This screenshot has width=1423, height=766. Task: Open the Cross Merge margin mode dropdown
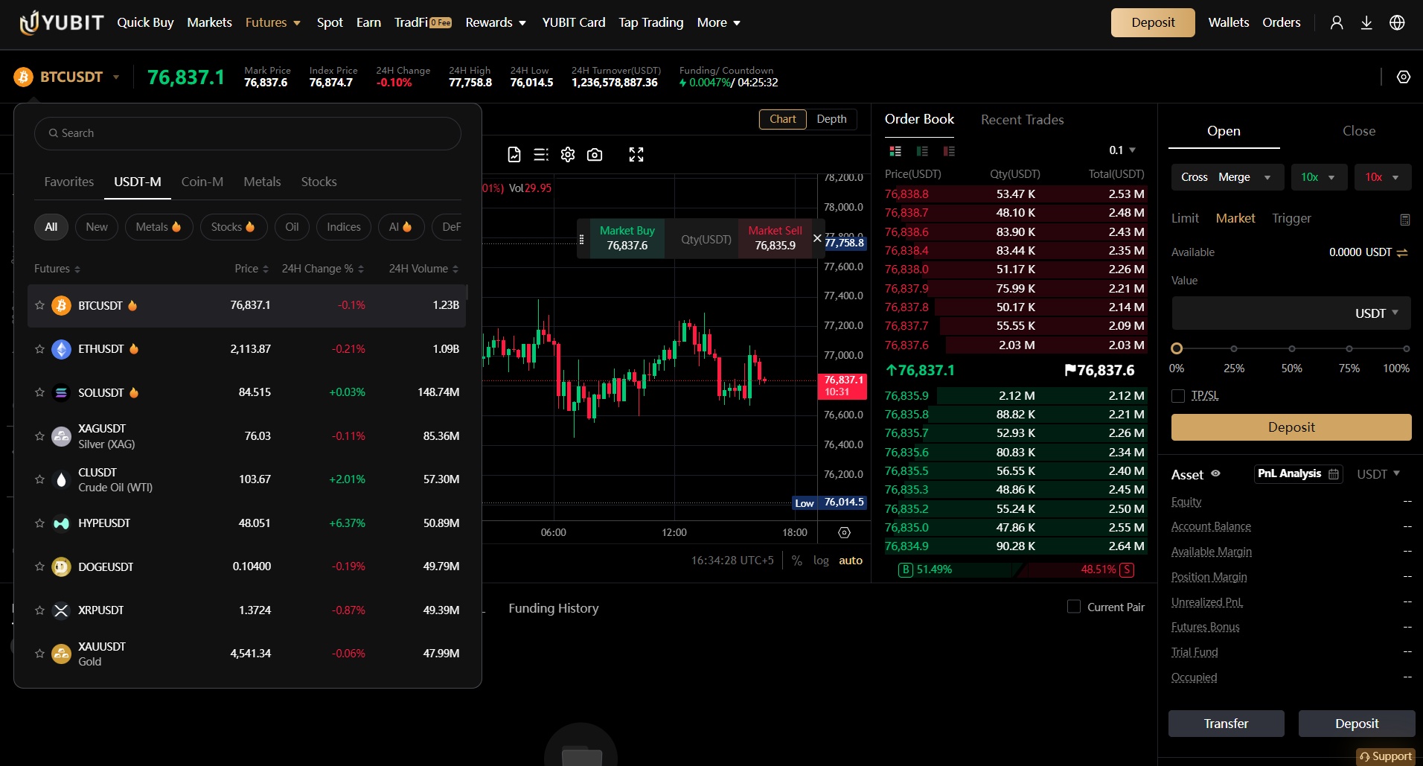(1227, 177)
